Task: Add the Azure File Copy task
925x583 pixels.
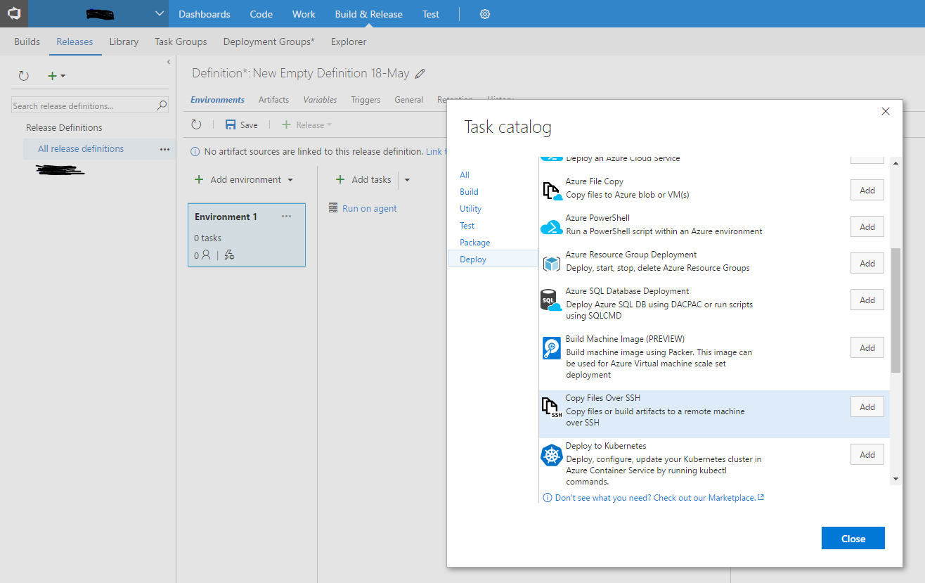Action: pyautogui.click(x=867, y=190)
